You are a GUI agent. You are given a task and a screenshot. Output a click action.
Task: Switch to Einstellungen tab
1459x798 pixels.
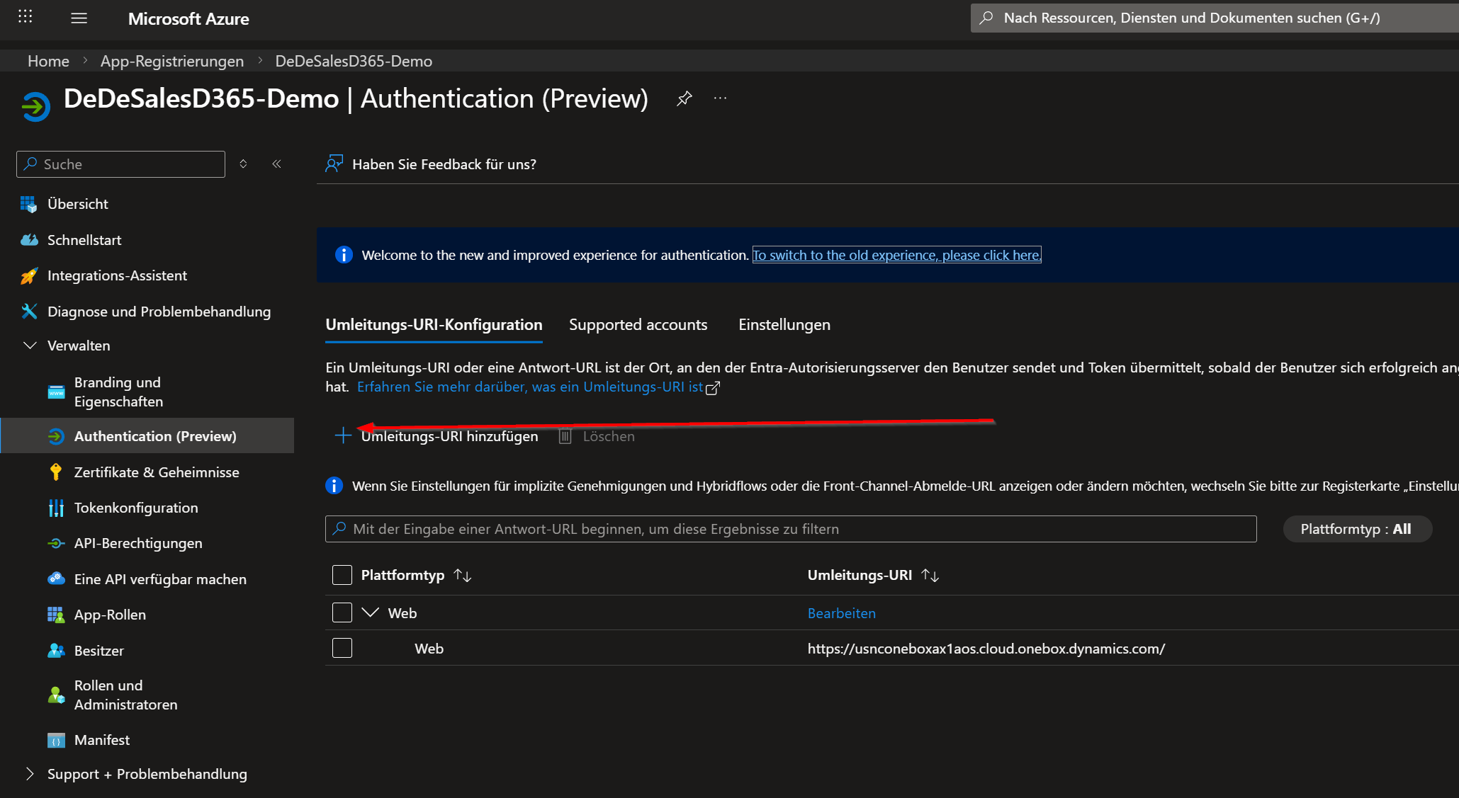[784, 324]
